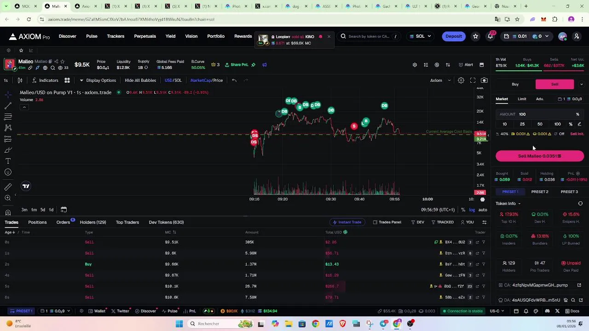This screenshot has width=589, height=331.
Task: Activate the zoom in tool
Action: point(8,198)
